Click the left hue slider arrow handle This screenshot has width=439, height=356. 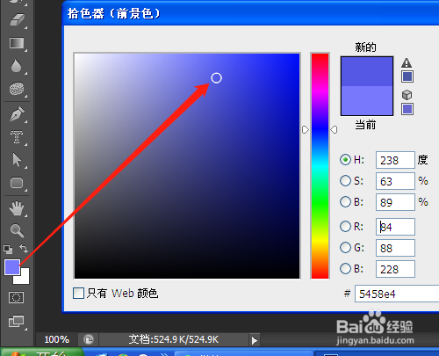click(306, 129)
